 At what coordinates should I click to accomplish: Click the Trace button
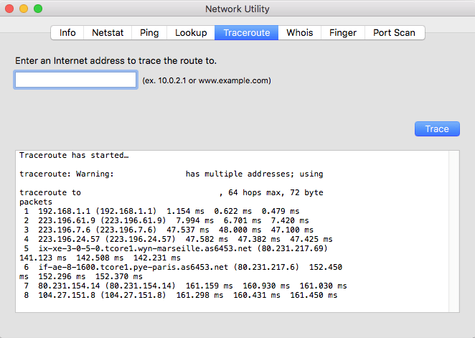tap(437, 129)
